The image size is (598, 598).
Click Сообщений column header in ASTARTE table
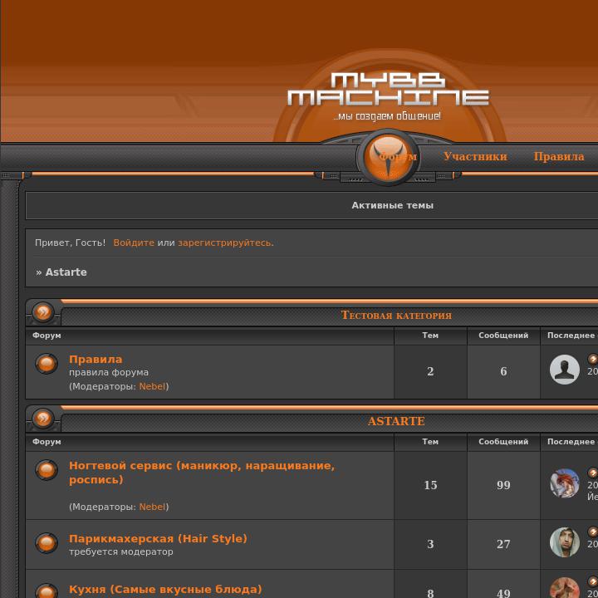tap(503, 442)
